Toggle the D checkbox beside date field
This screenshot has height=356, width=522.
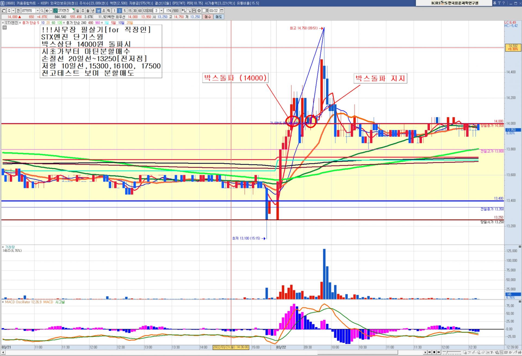204,11
